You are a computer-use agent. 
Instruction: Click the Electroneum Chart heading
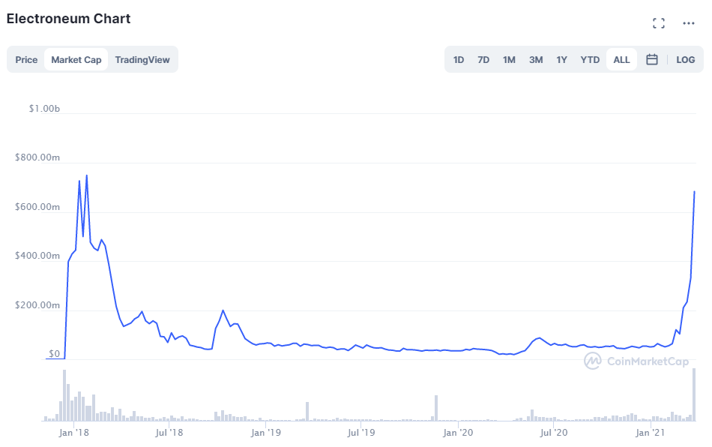pyautogui.click(x=68, y=19)
